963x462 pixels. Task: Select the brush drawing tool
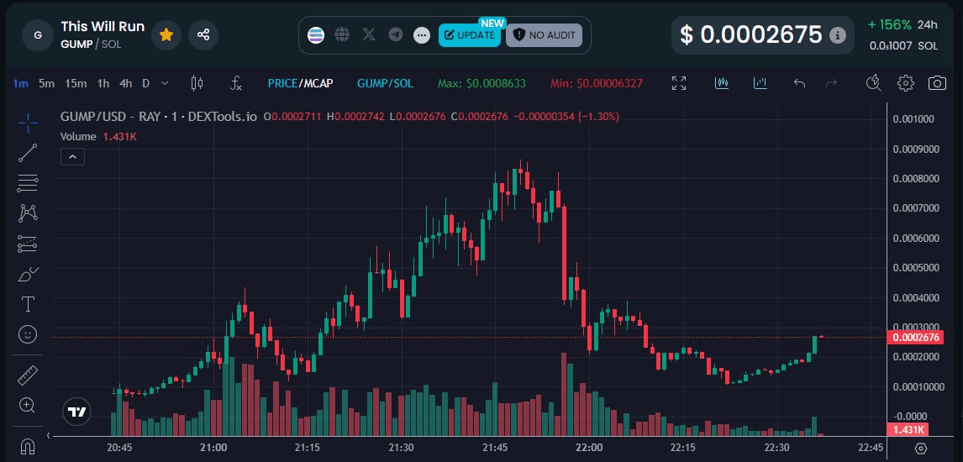click(28, 274)
